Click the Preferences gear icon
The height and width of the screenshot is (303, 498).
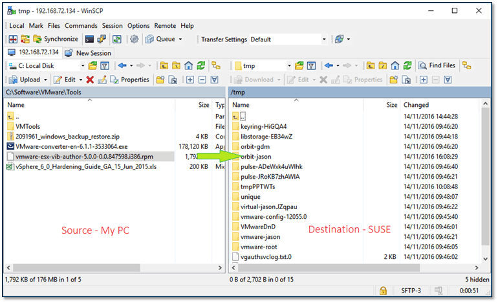click(135, 39)
